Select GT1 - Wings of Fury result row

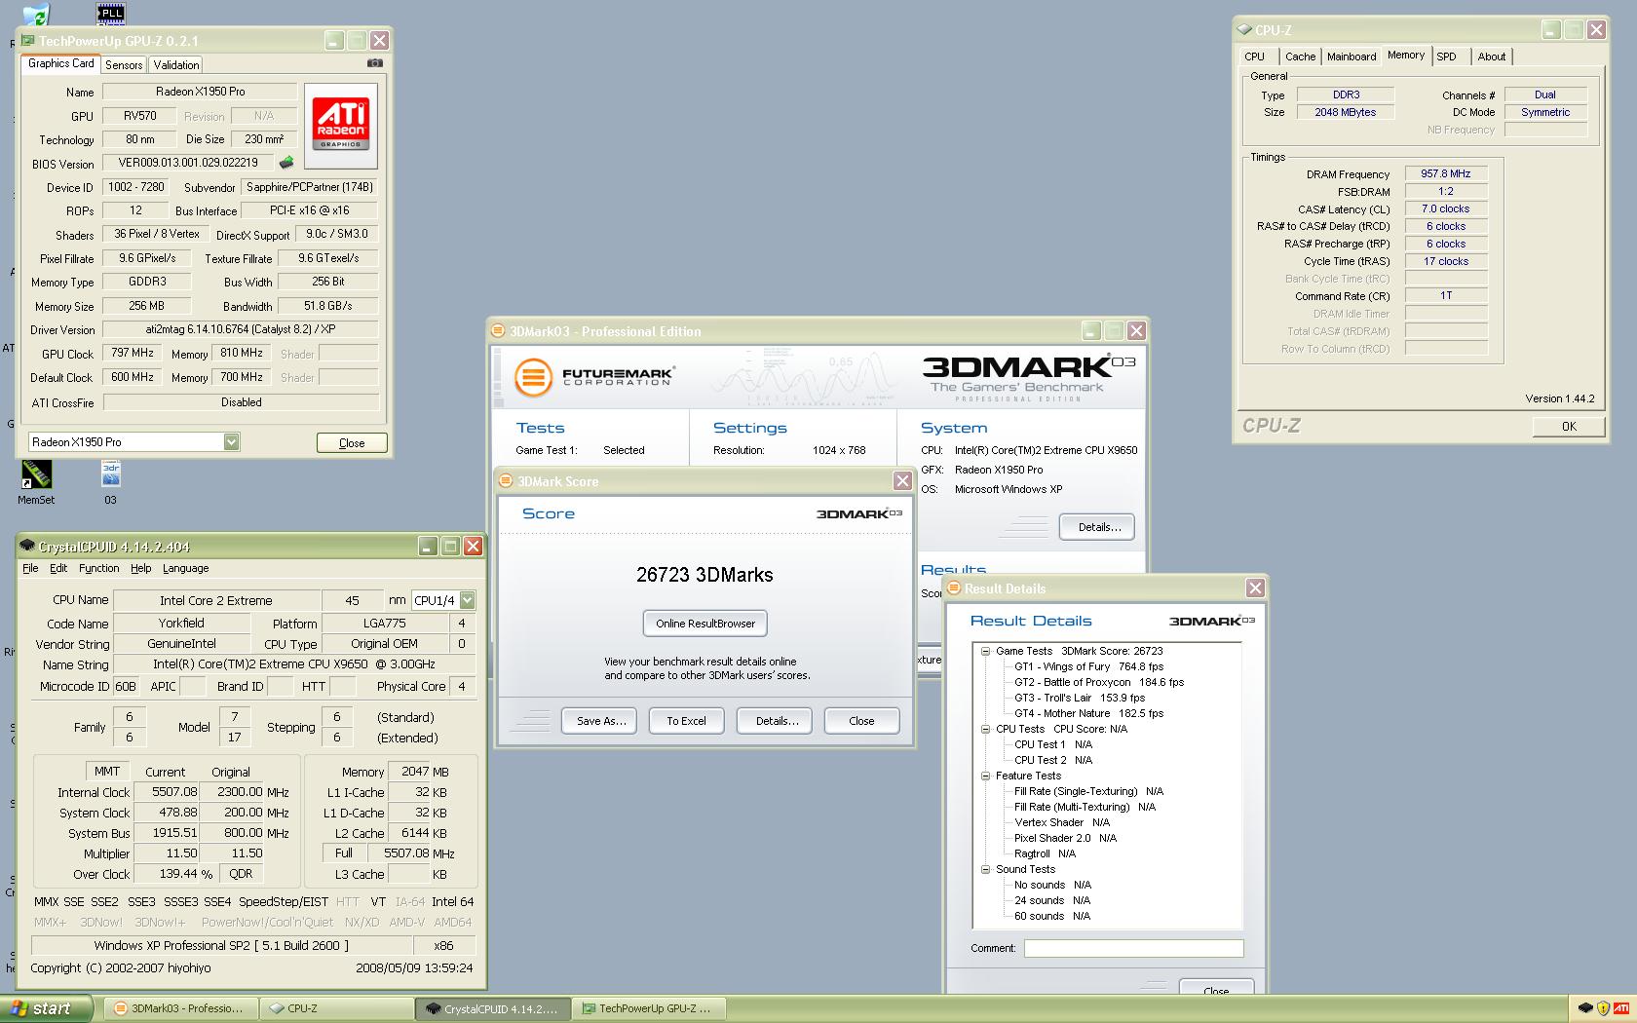pyautogui.click(x=1088, y=666)
